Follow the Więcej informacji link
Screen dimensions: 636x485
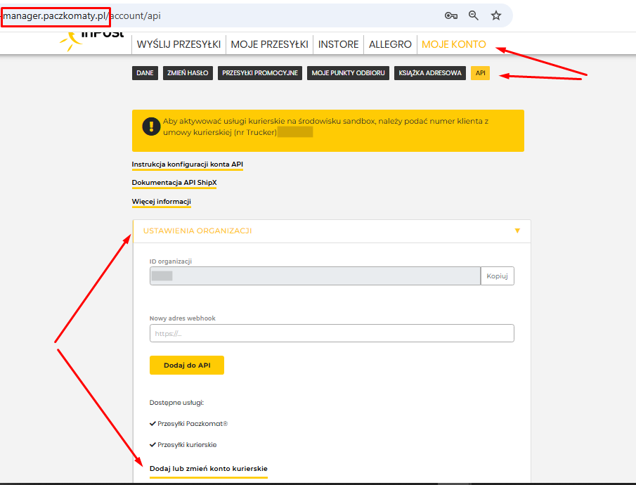coord(162,202)
